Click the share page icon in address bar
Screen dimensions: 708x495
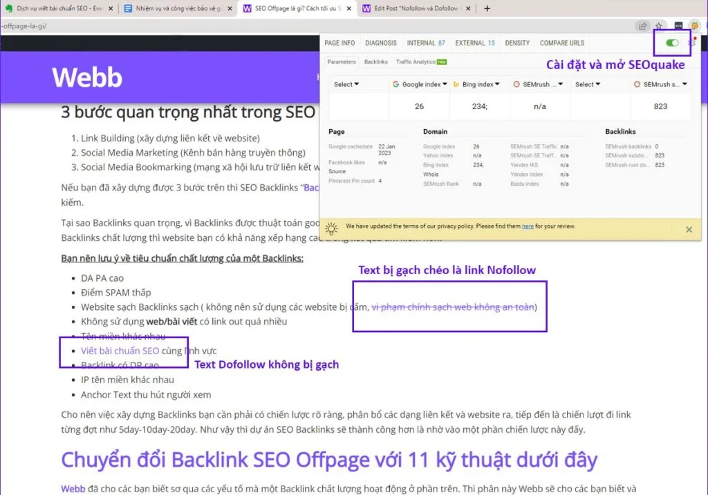[642, 26]
